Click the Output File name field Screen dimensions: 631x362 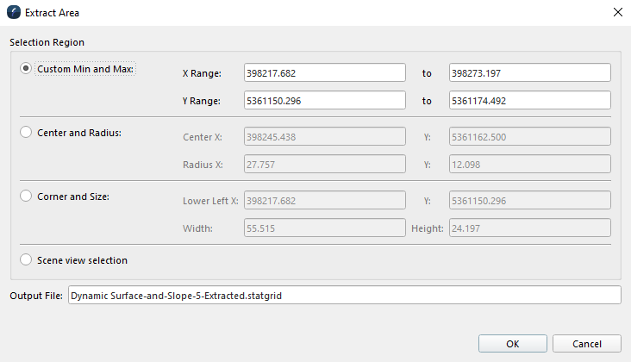coord(344,296)
